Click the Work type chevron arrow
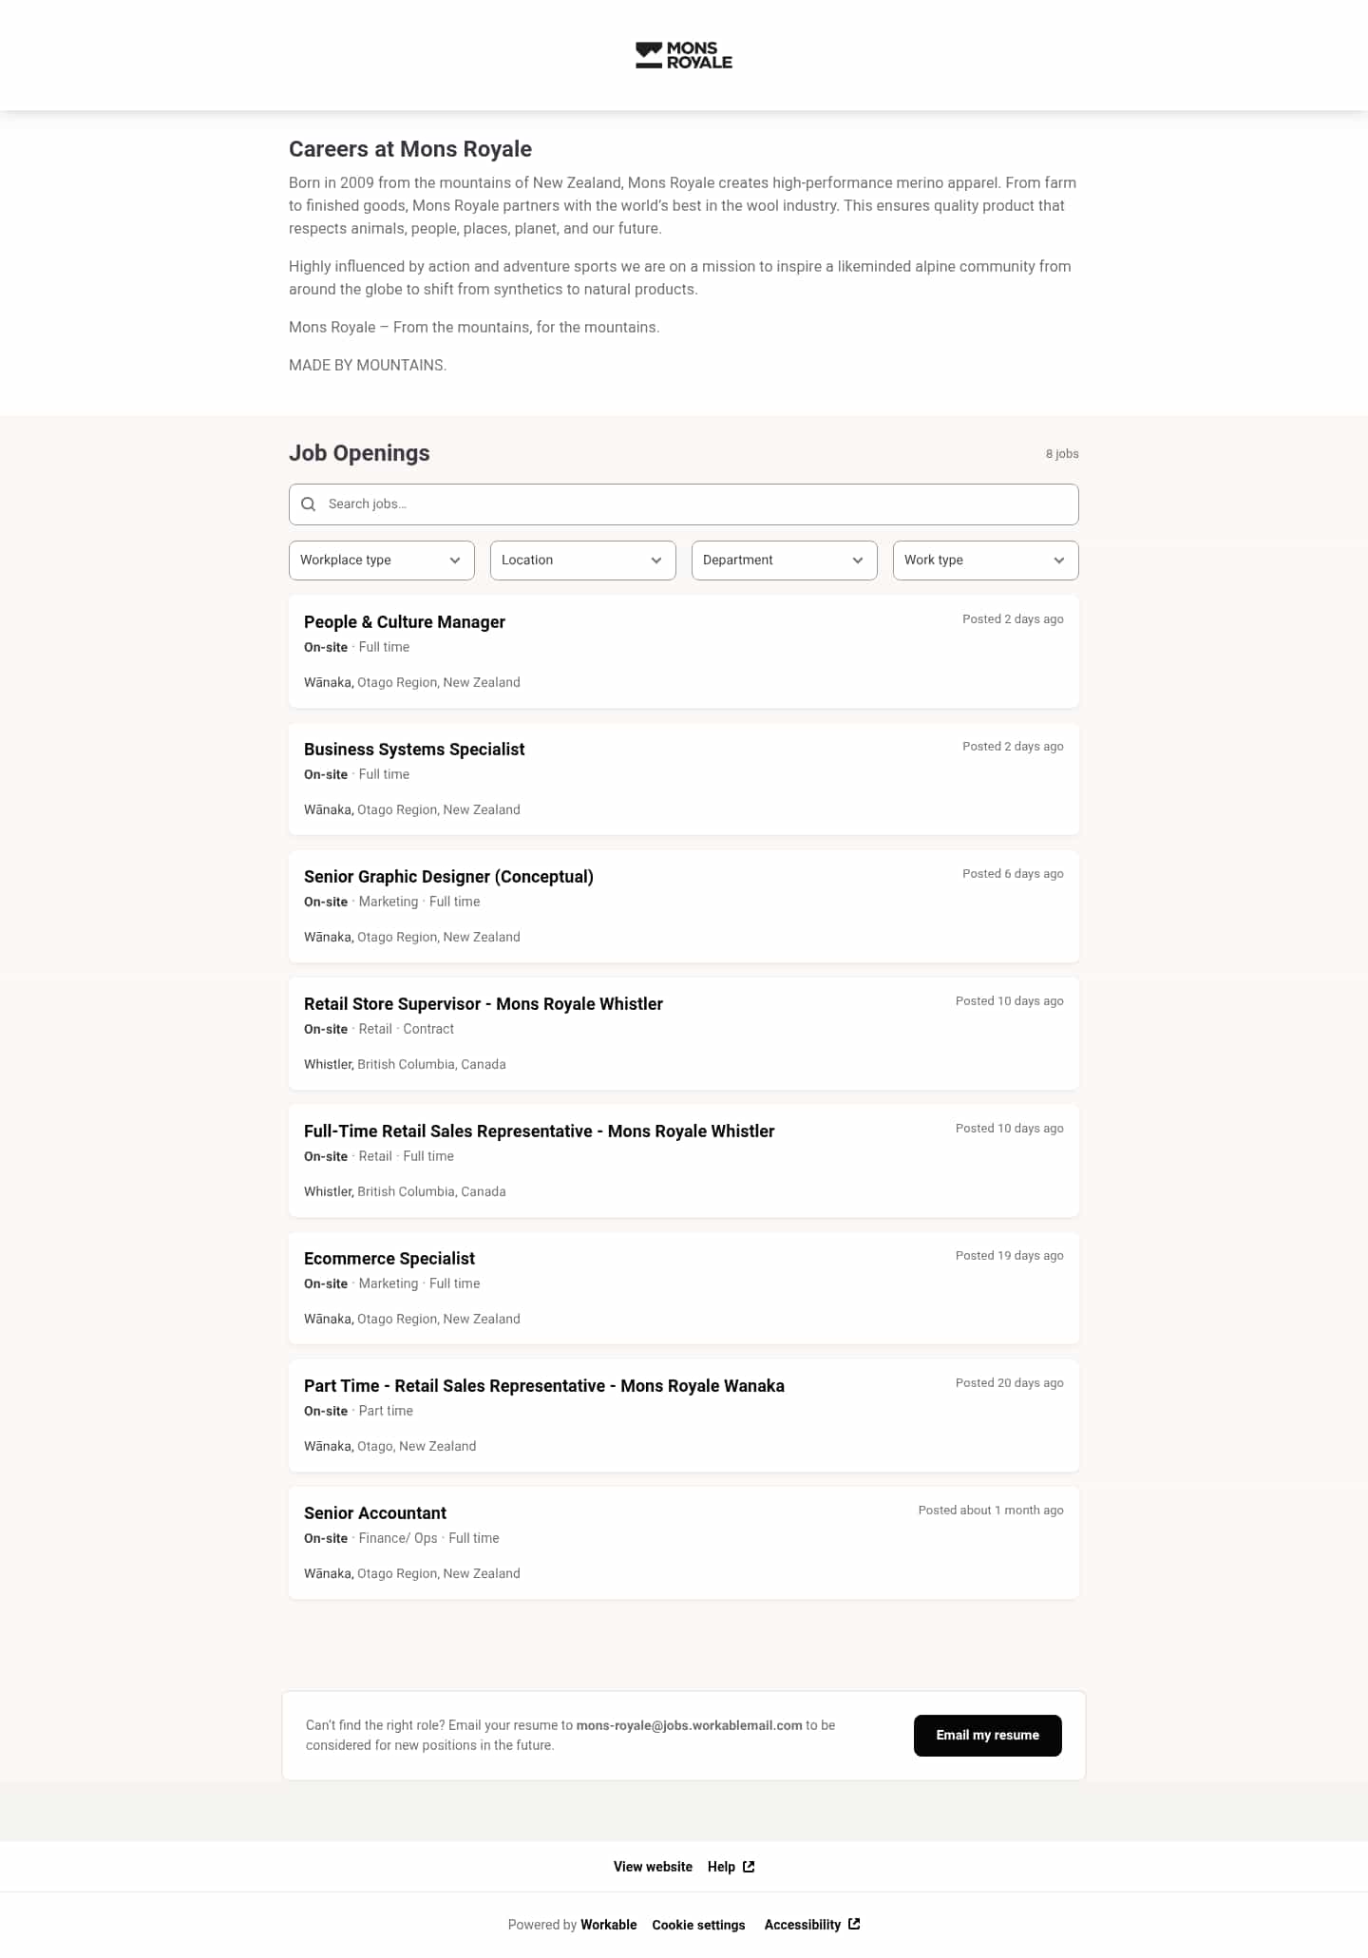Screen dimensions: 1368x1958 (x=1059, y=561)
